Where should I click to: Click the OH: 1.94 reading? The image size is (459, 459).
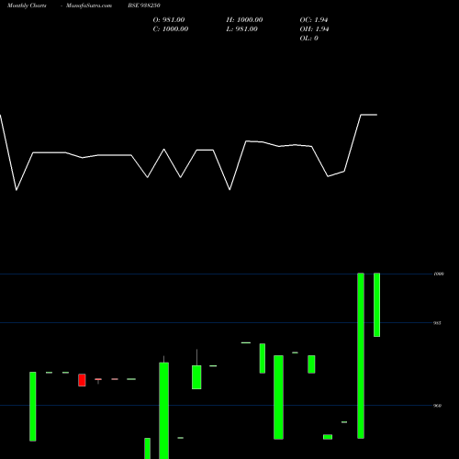[x=314, y=29]
